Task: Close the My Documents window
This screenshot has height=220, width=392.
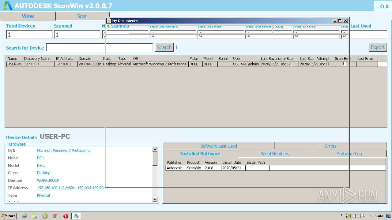Action: 345,21
